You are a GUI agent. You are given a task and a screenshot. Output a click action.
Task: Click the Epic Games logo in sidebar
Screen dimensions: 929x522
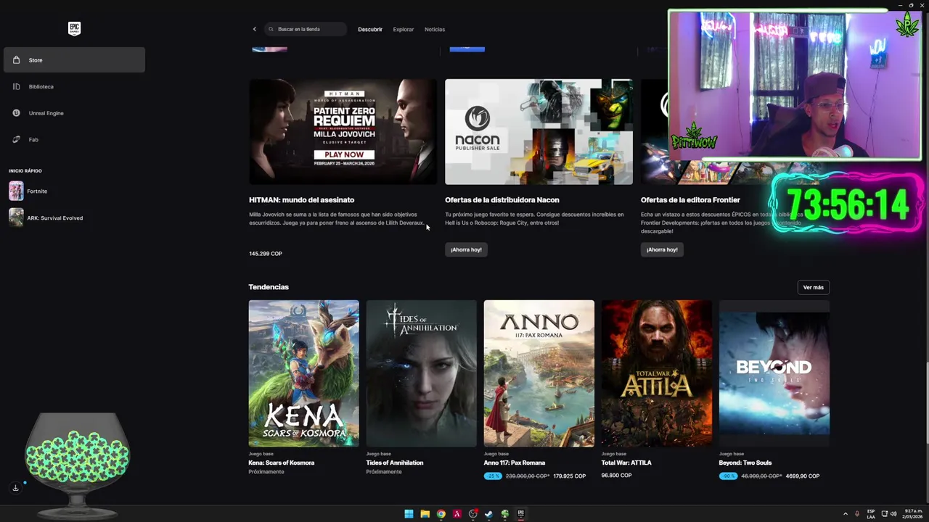pyautogui.click(x=74, y=28)
